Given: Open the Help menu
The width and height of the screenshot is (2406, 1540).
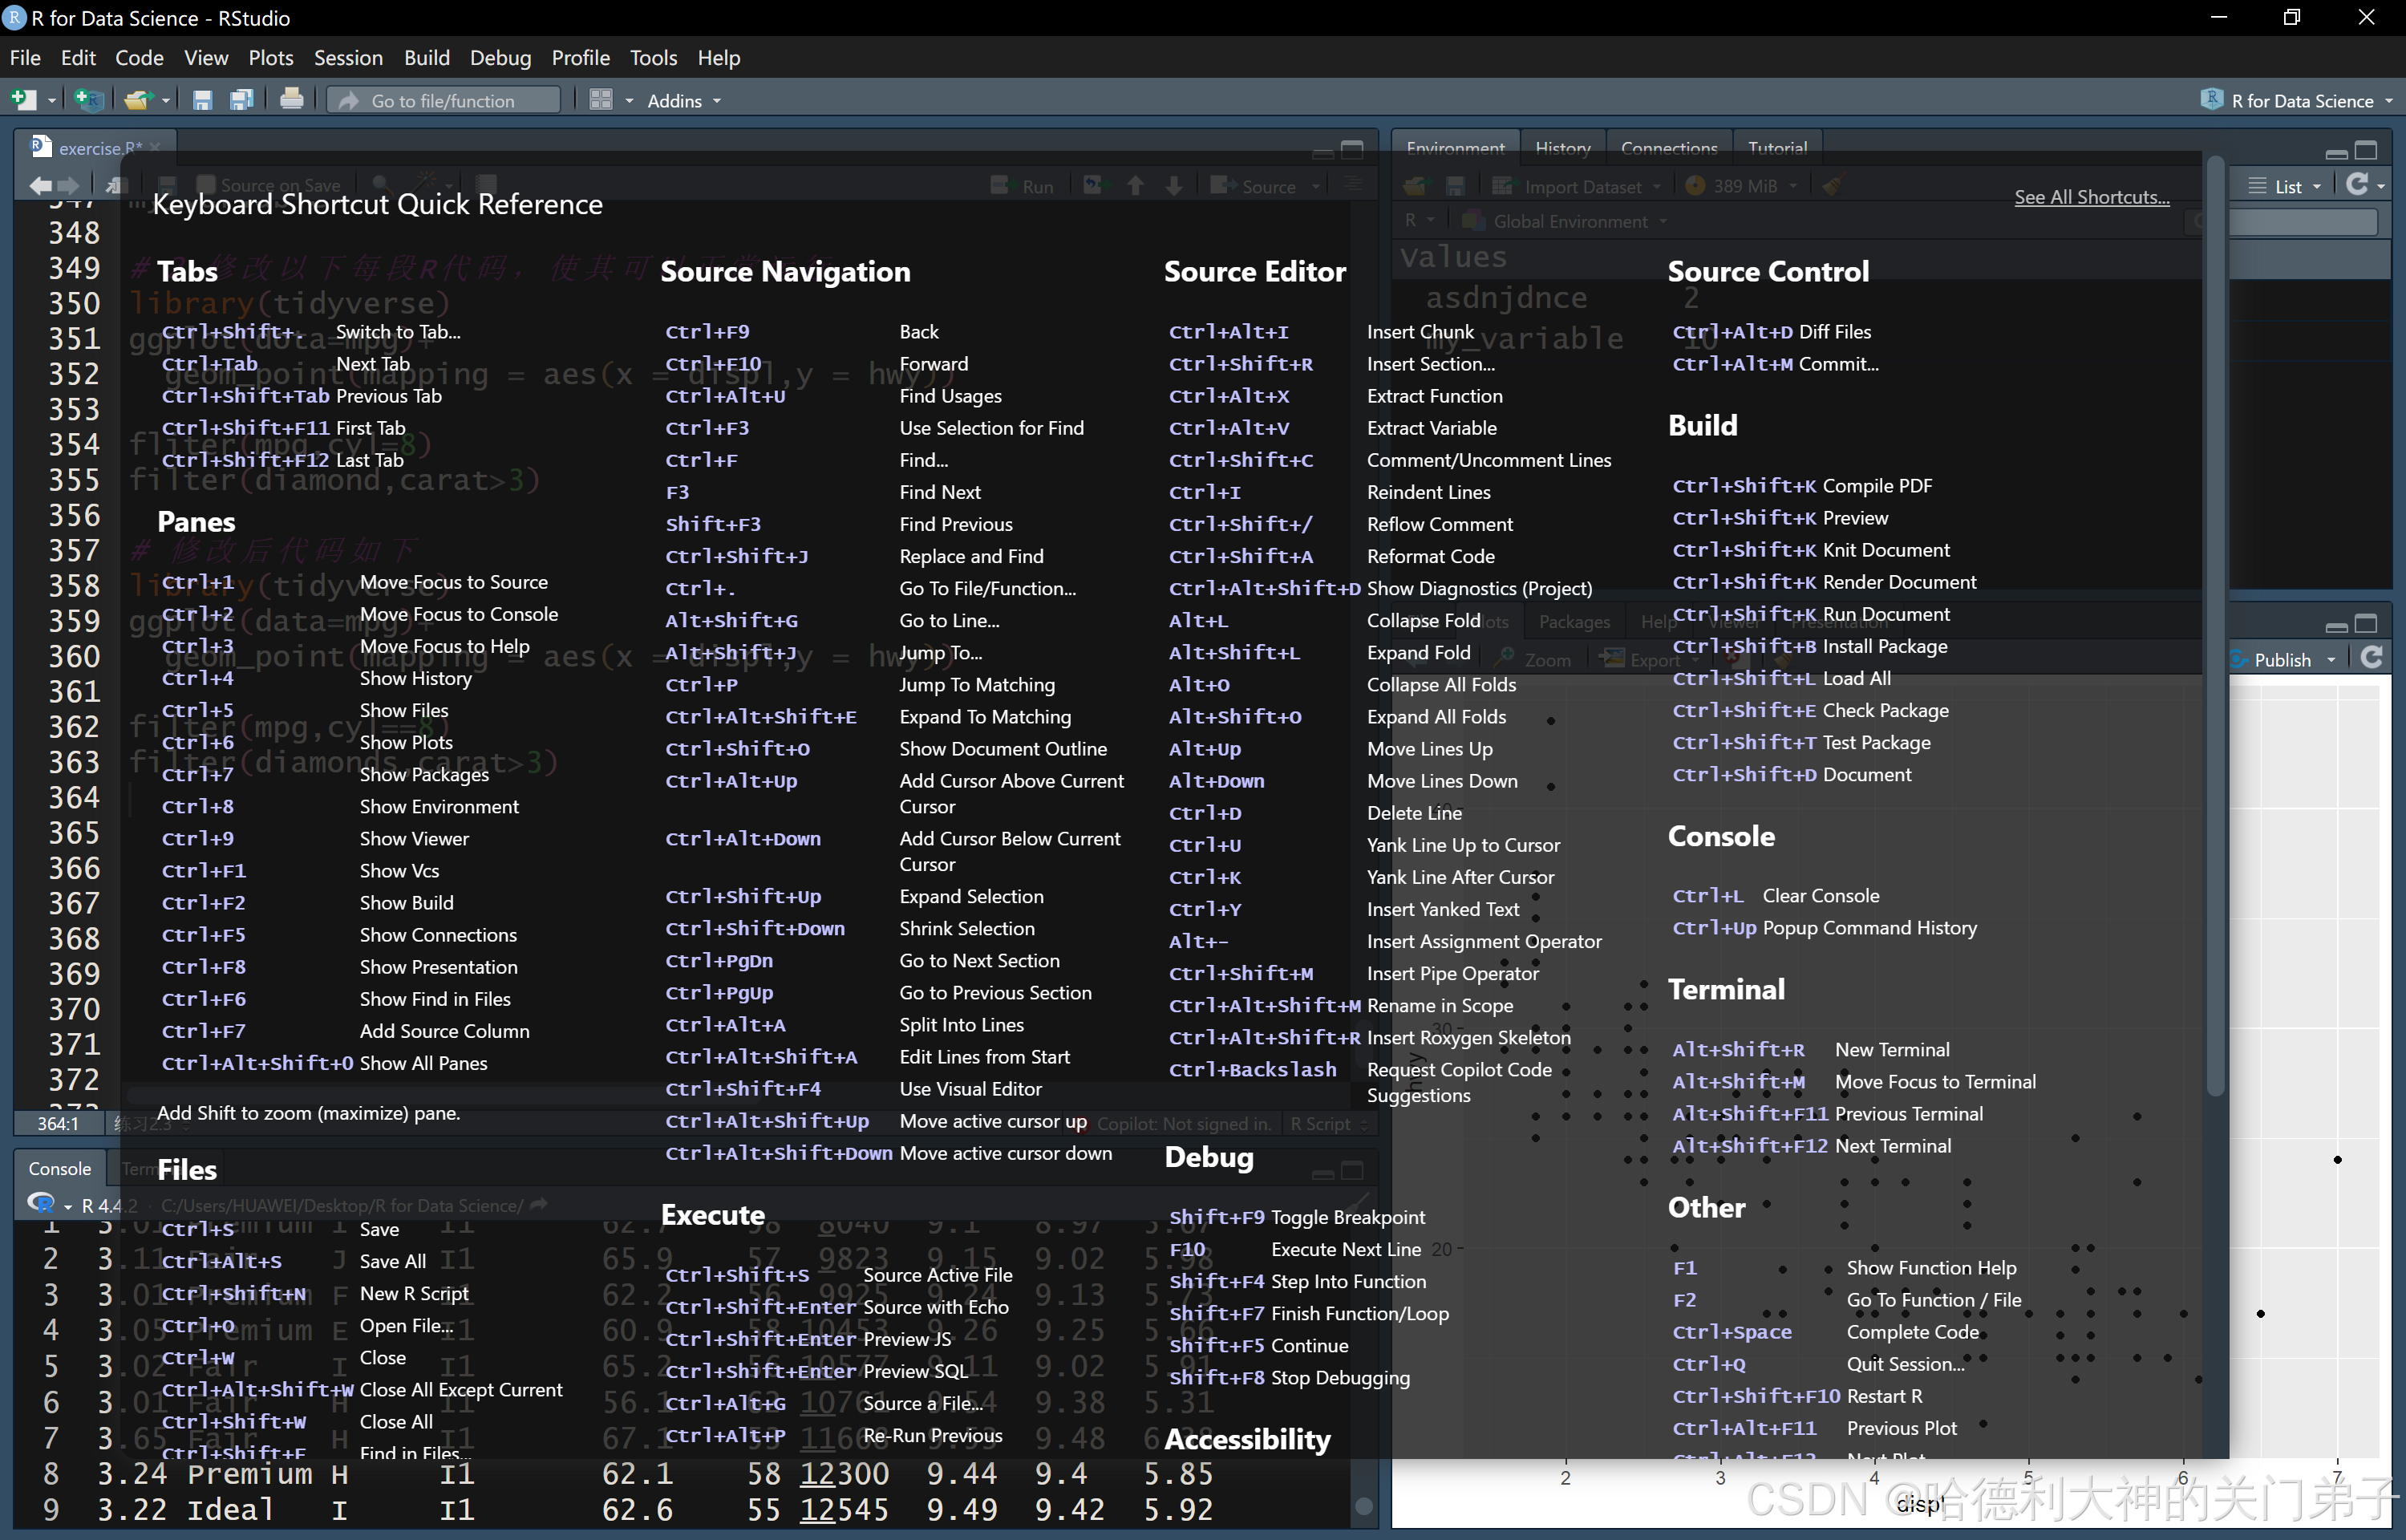Looking at the screenshot, I should (x=719, y=58).
